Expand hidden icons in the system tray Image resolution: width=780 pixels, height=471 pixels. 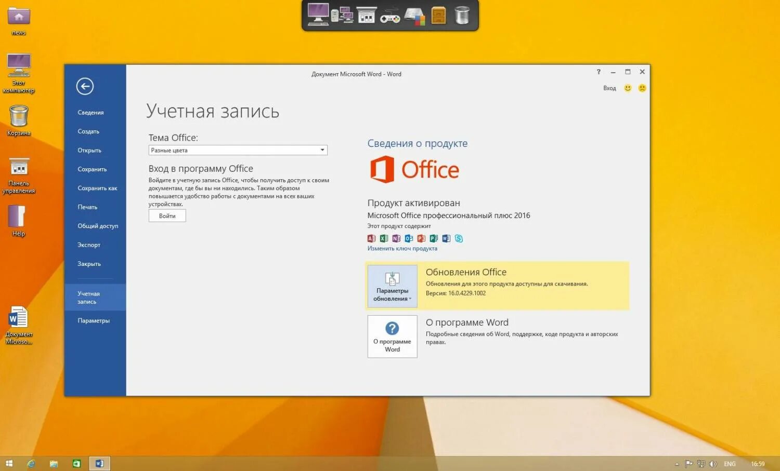(x=676, y=463)
